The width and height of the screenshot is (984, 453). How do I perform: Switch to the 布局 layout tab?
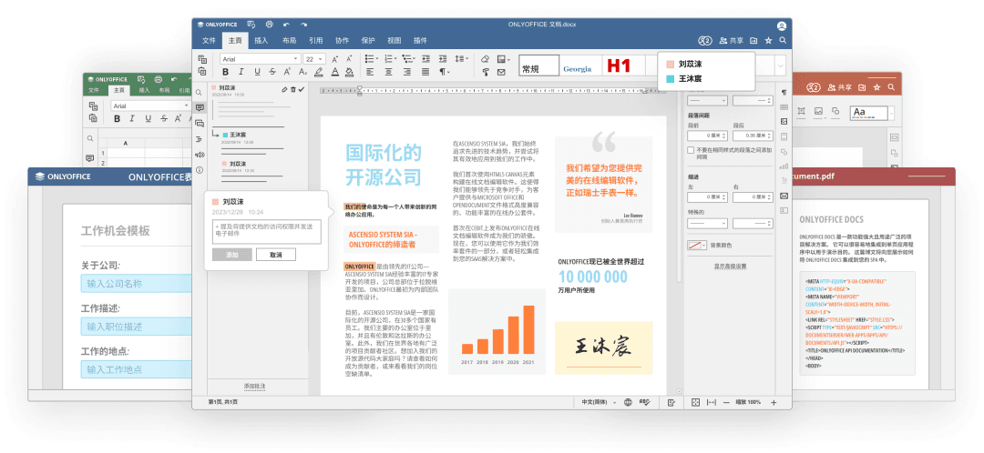pyautogui.click(x=290, y=40)
